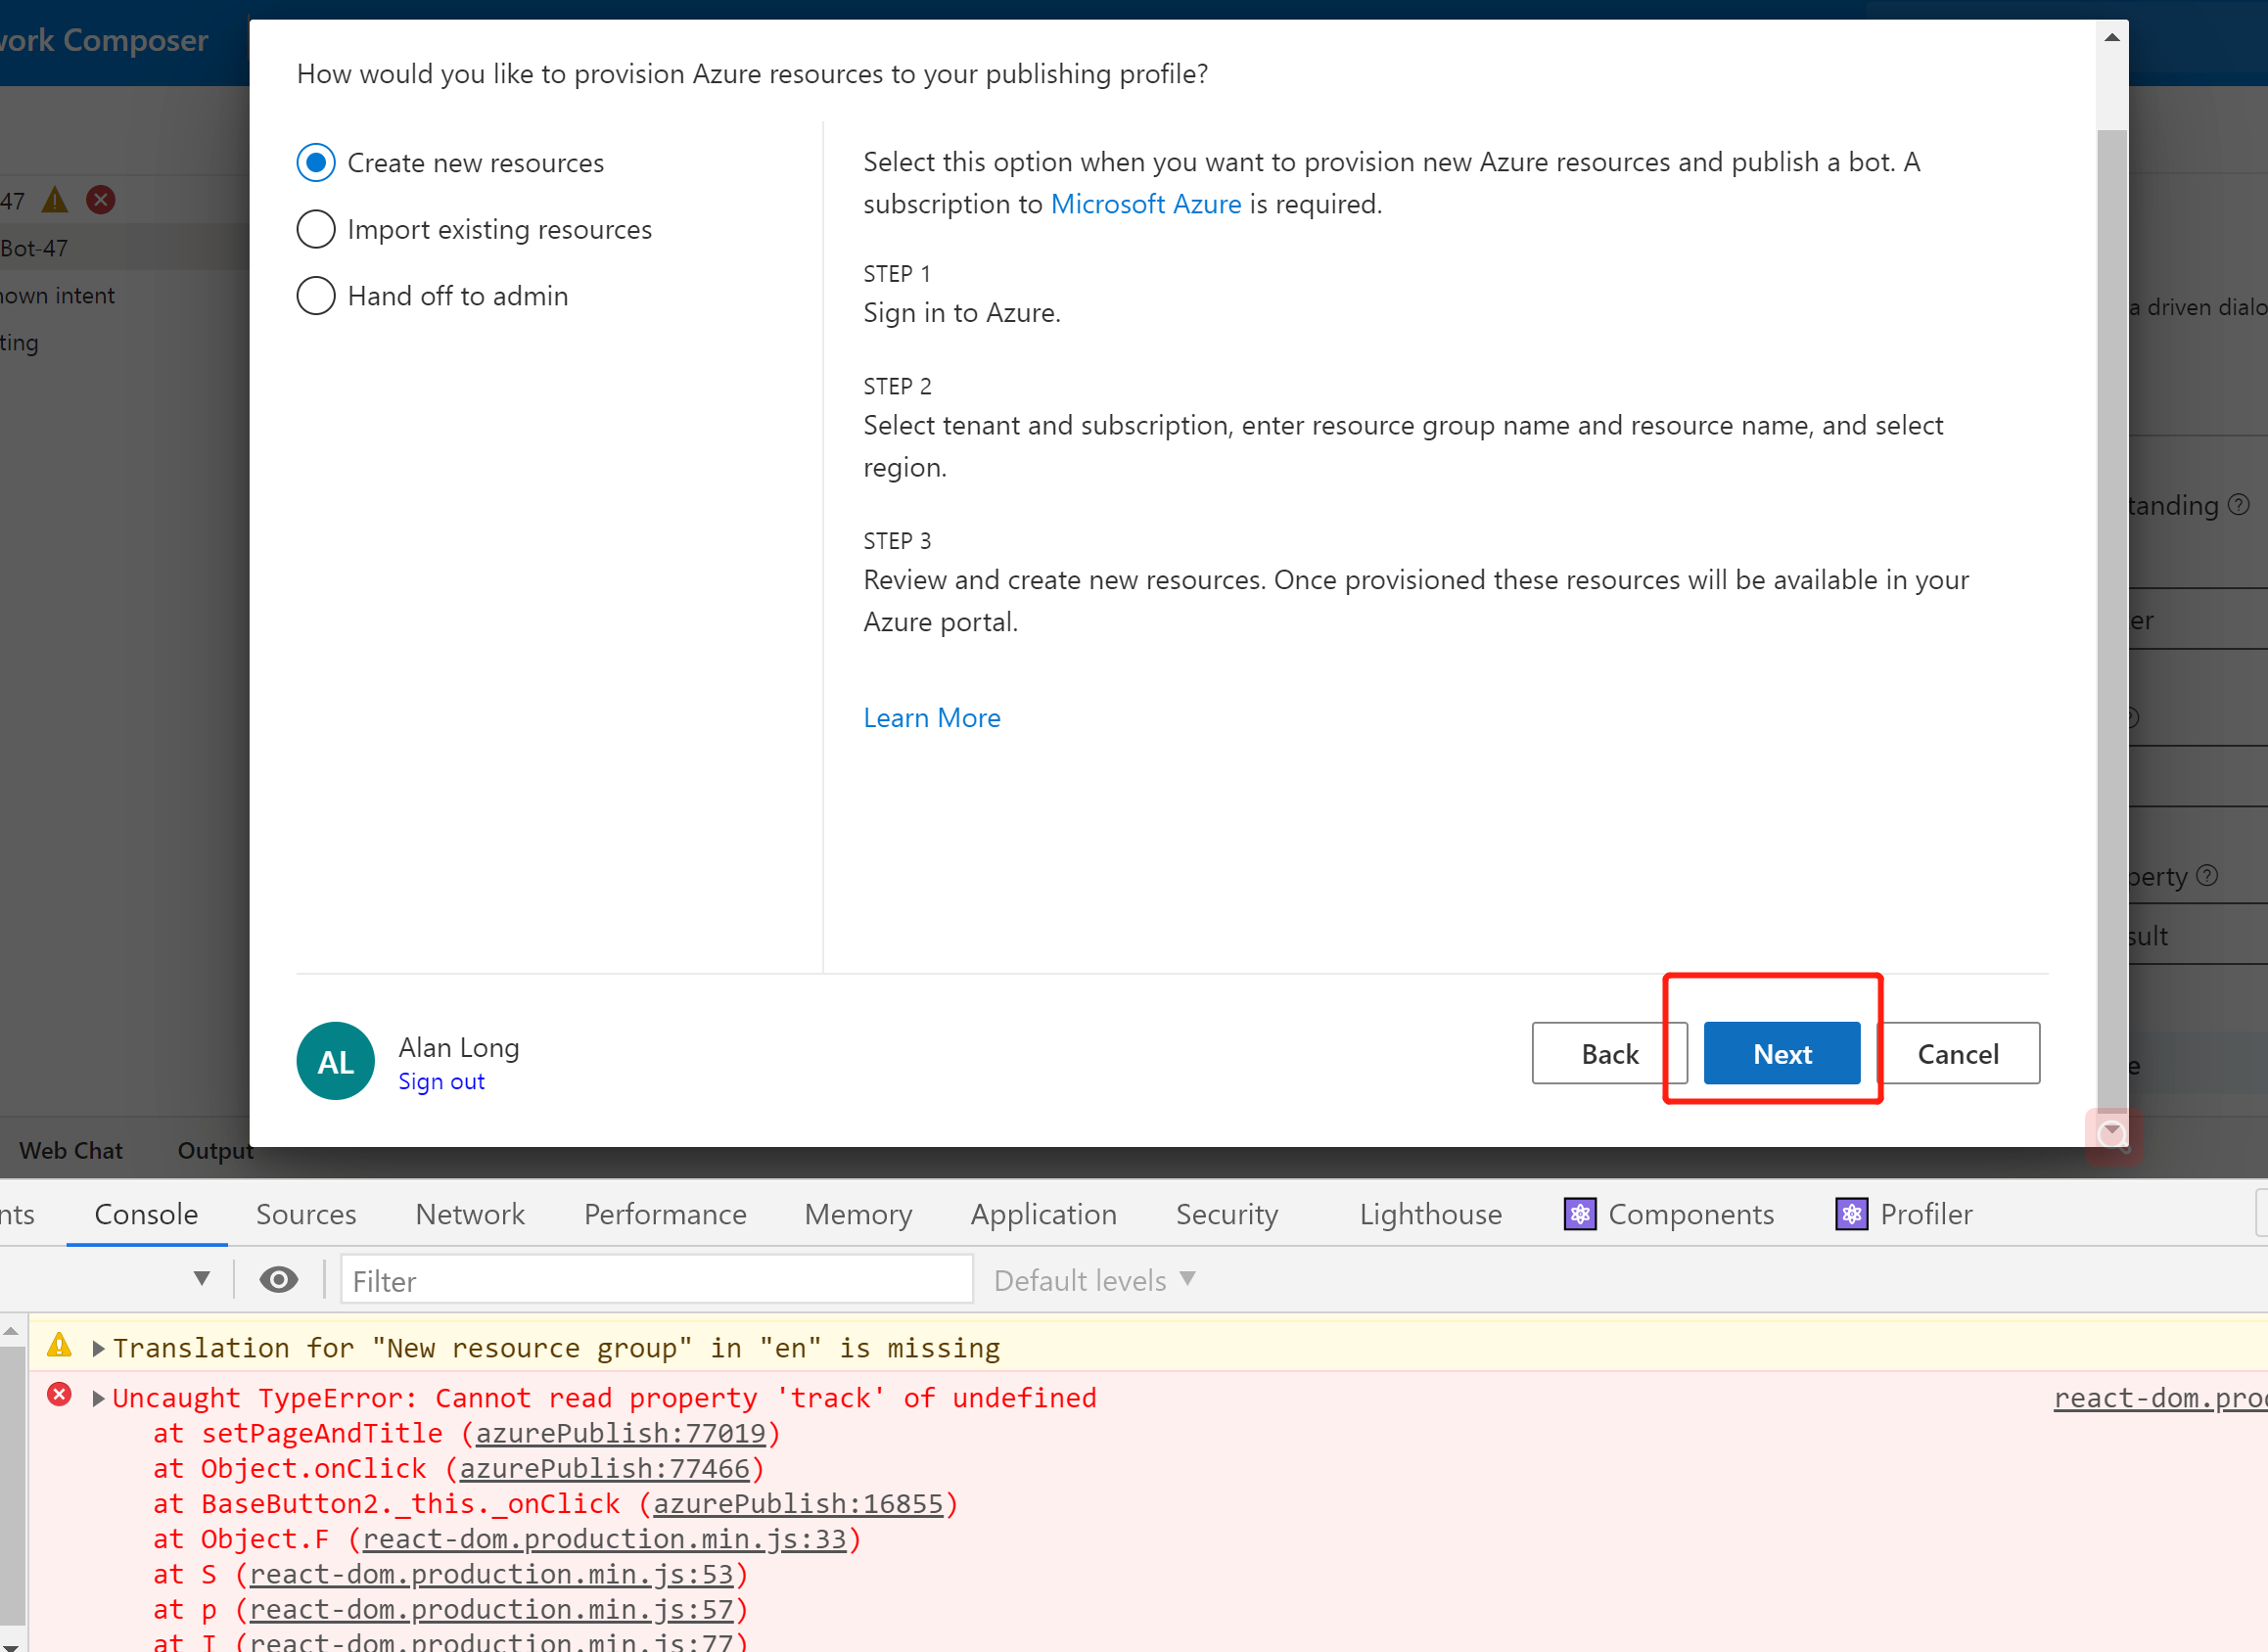Open the Learn More link
The image size is (2268, 1652).
pos(931,718)
